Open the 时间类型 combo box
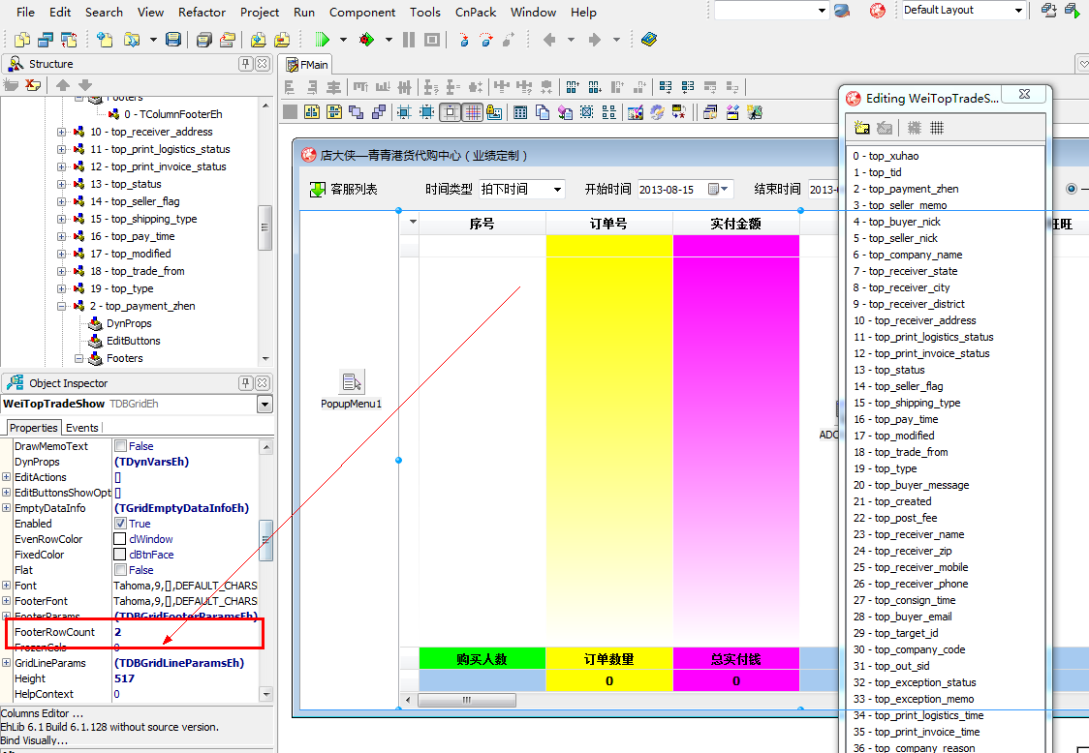 point(557,190)
